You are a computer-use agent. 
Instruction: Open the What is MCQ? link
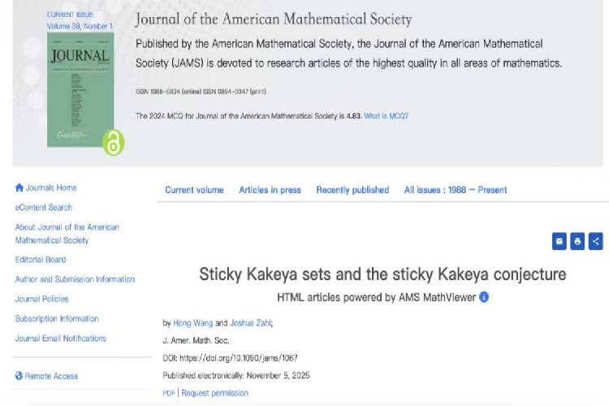pyautogui.click(x=387, y=115)
